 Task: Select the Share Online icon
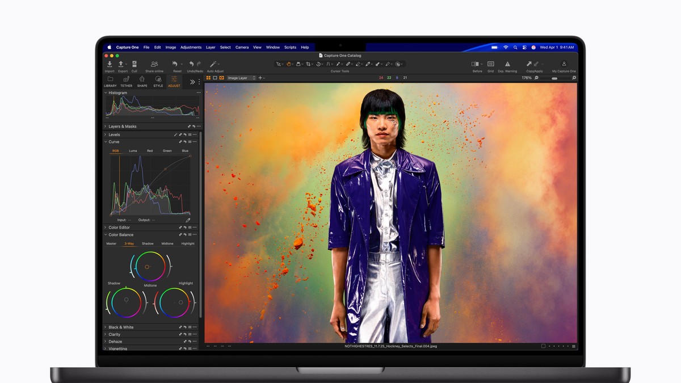153,64
